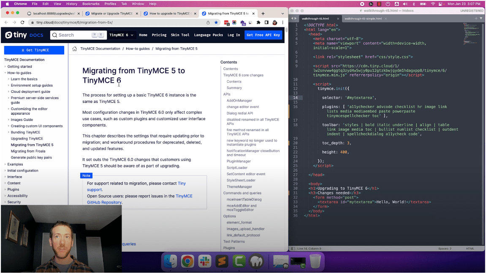Open Chrome three-dot menu
Image resolution: width=486 pixels, height=274 pixels.
point(282,22)
